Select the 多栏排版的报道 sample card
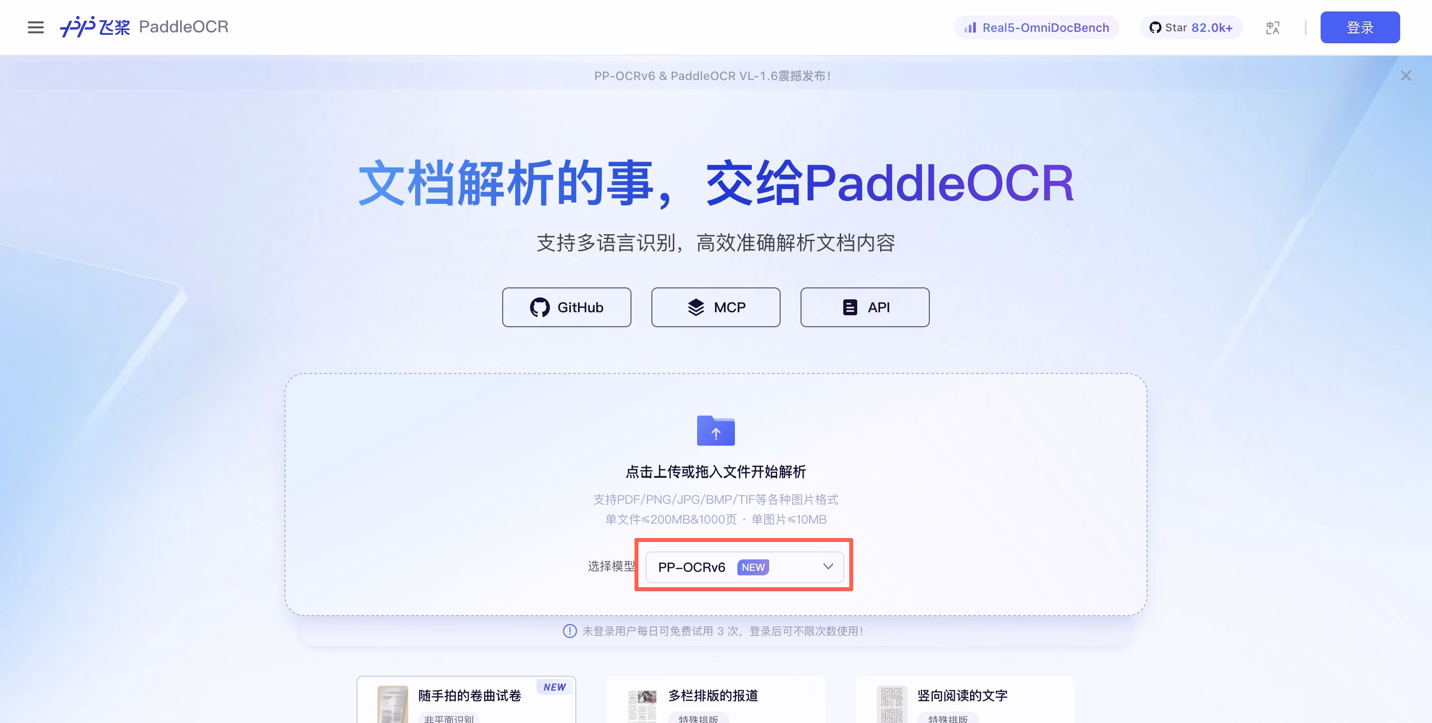 point(716,700)
